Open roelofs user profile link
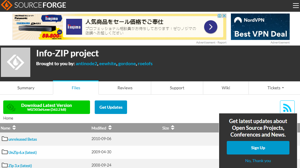Image resolution: width=300 pixels, height=168 pixels. 145,64
